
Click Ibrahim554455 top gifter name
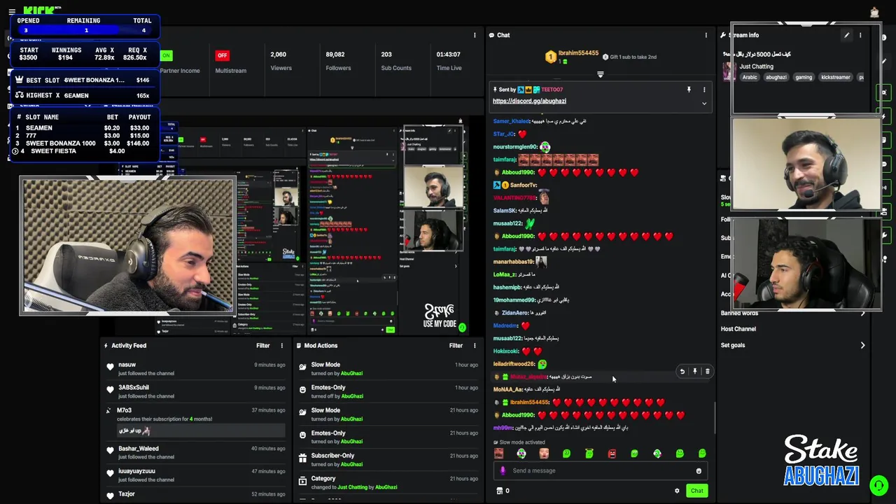pos(578,53)
